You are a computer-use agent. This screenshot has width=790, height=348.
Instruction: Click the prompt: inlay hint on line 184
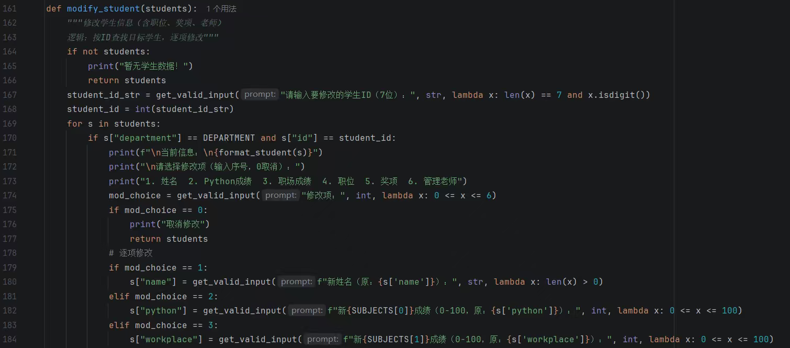323,340
